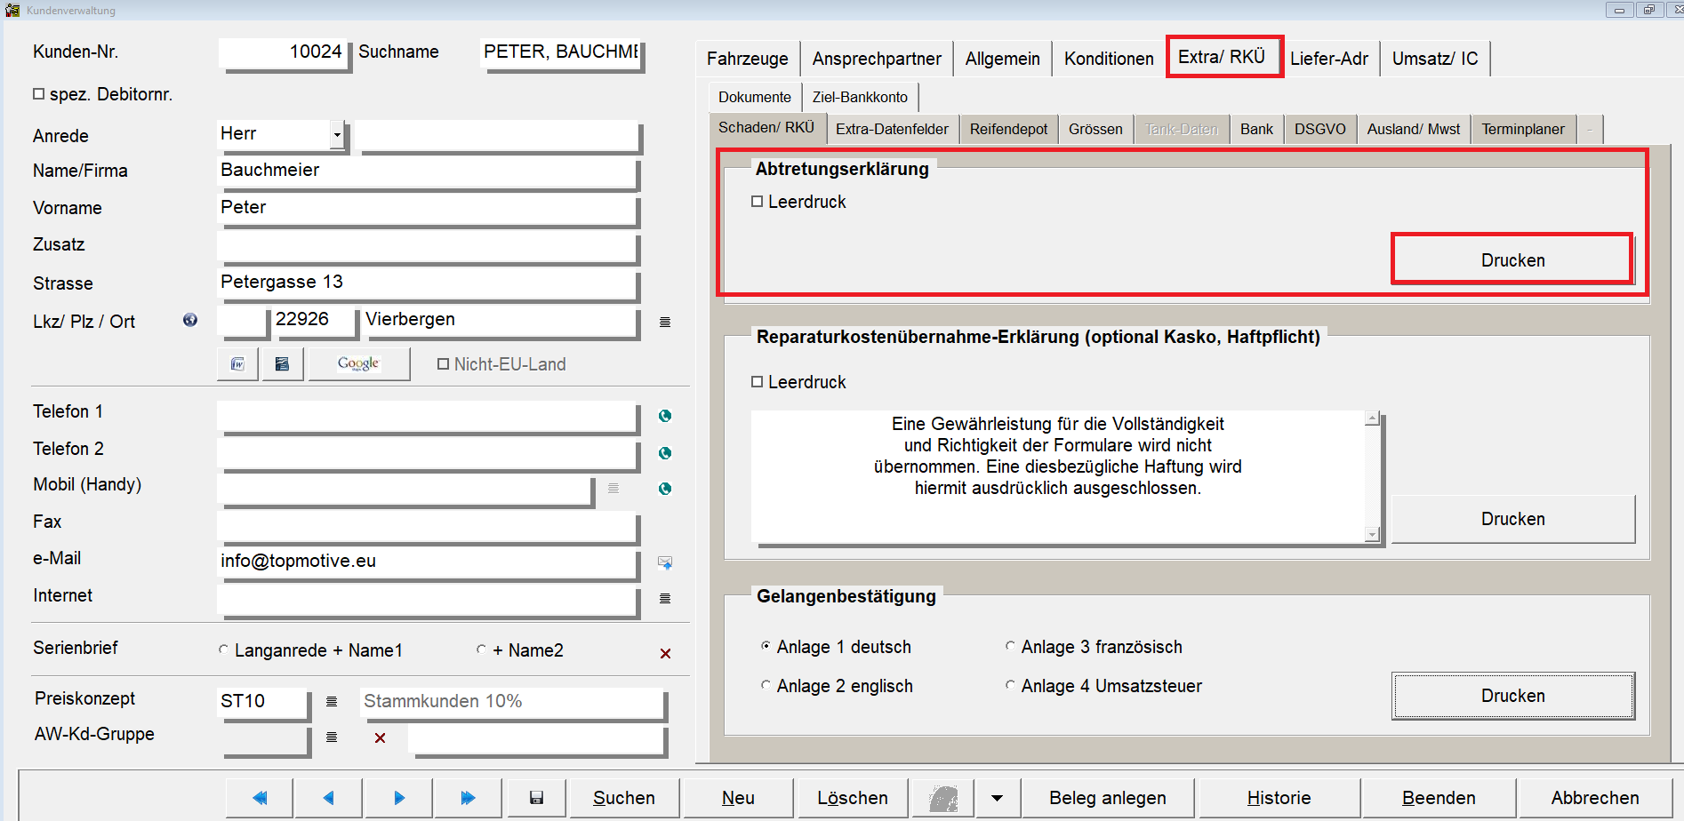The height and width of the screenshot is (821, 1684).
Task: Print the Gelangenbestätigung with Drucken
Action: tap(1512, 696)
